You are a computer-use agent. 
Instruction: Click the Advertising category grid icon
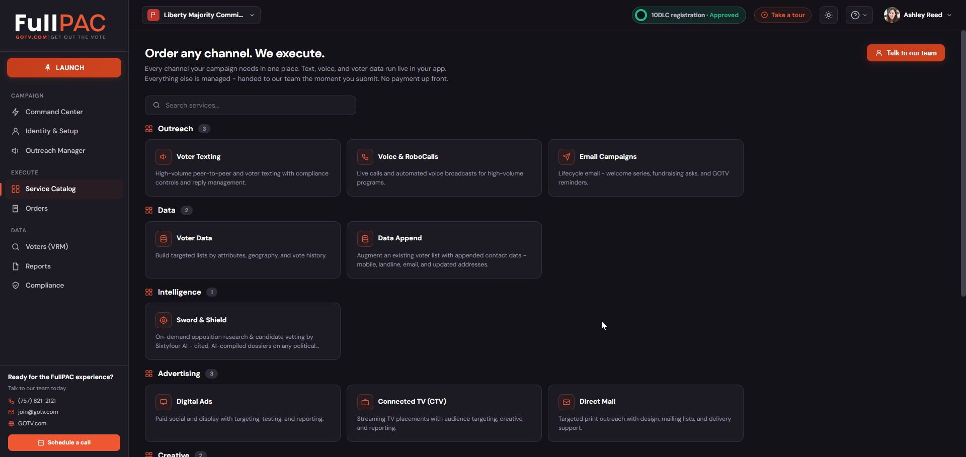[x=149, y=374]
